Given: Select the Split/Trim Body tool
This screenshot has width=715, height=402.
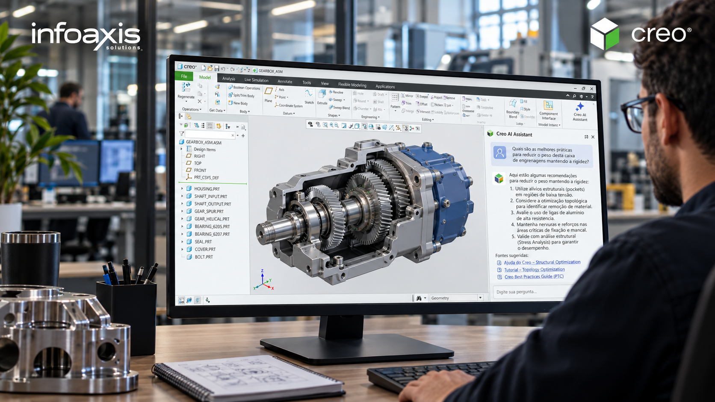Looking at the screenshot, I should pos(241,95).
